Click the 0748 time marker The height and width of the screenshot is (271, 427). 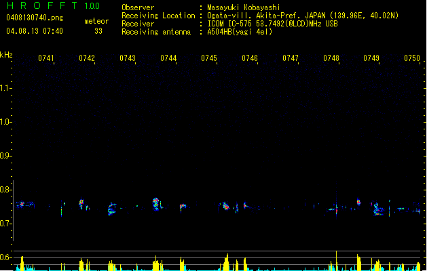(331, 58)
